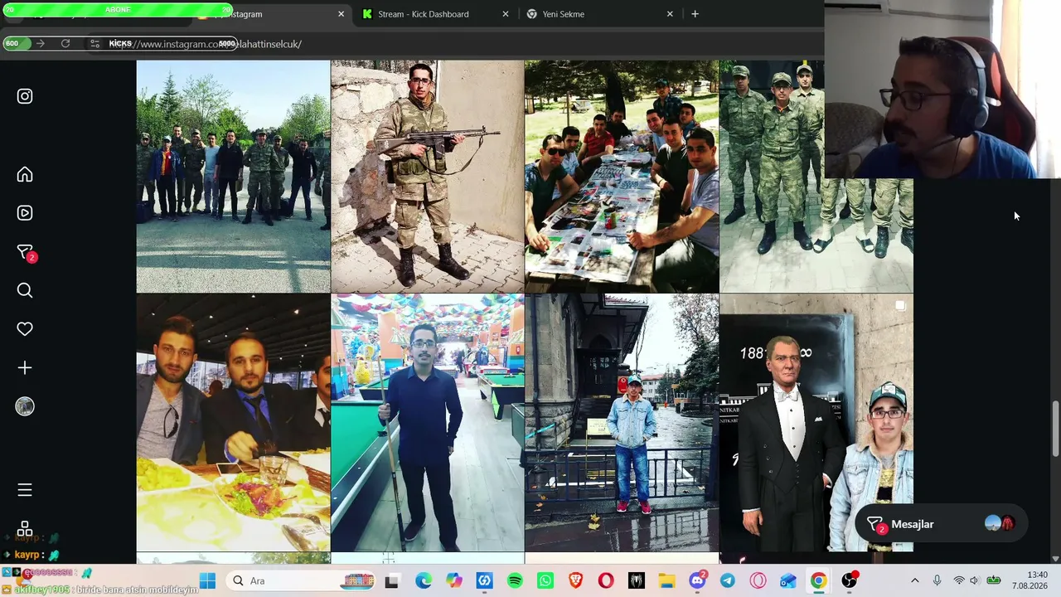Launch Microsoft Edge from taskbar

click(x=423, y=581)
